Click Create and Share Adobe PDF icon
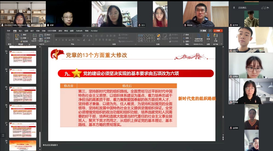The image size is (273, 151). 199,36
